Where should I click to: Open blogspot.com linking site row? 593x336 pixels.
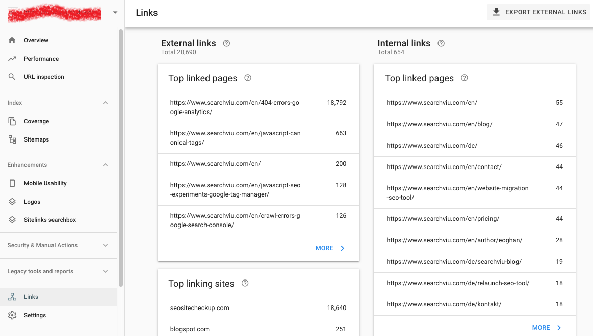[x=259, y=329]
